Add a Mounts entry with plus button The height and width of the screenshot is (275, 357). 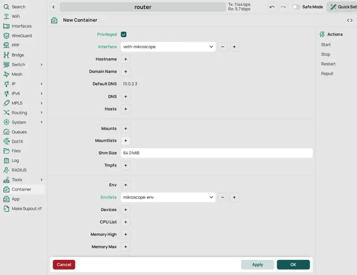click(126, 129)
